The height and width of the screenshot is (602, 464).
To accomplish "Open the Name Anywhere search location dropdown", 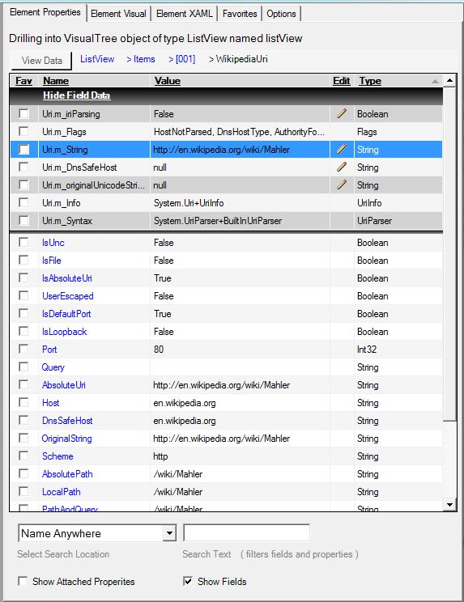I will click(169, 533).
